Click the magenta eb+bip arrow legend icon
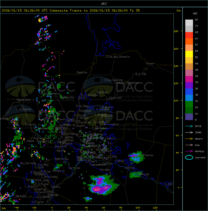208x211 pixels. pos(189,151)
